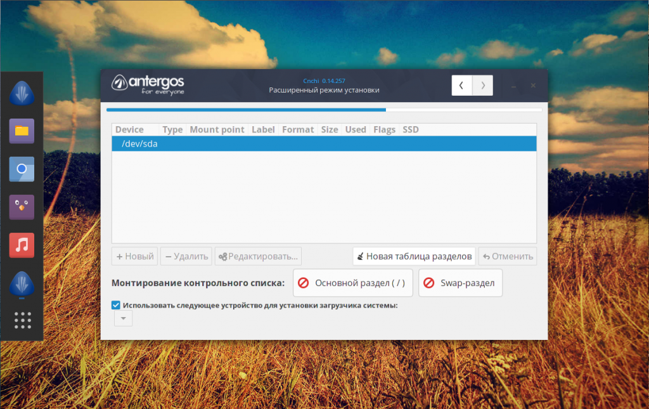Show applications grid in dock
The width and height of the screenshot is (649, 409).
tap(22, 320)
